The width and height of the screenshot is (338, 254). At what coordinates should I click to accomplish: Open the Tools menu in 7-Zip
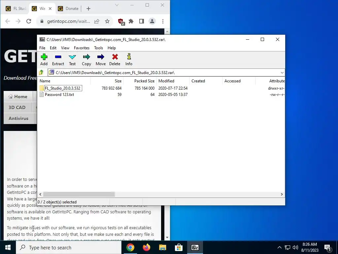(98, 48)
